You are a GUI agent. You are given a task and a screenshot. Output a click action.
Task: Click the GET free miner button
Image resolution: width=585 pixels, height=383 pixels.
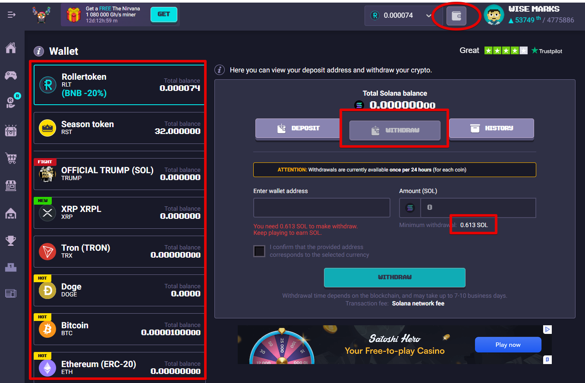tap(164, 15)
